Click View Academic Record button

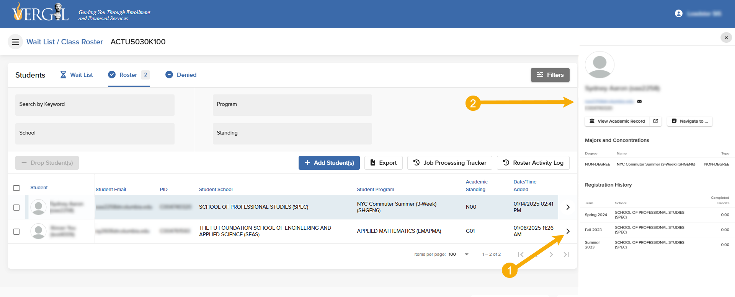[617, 121]
